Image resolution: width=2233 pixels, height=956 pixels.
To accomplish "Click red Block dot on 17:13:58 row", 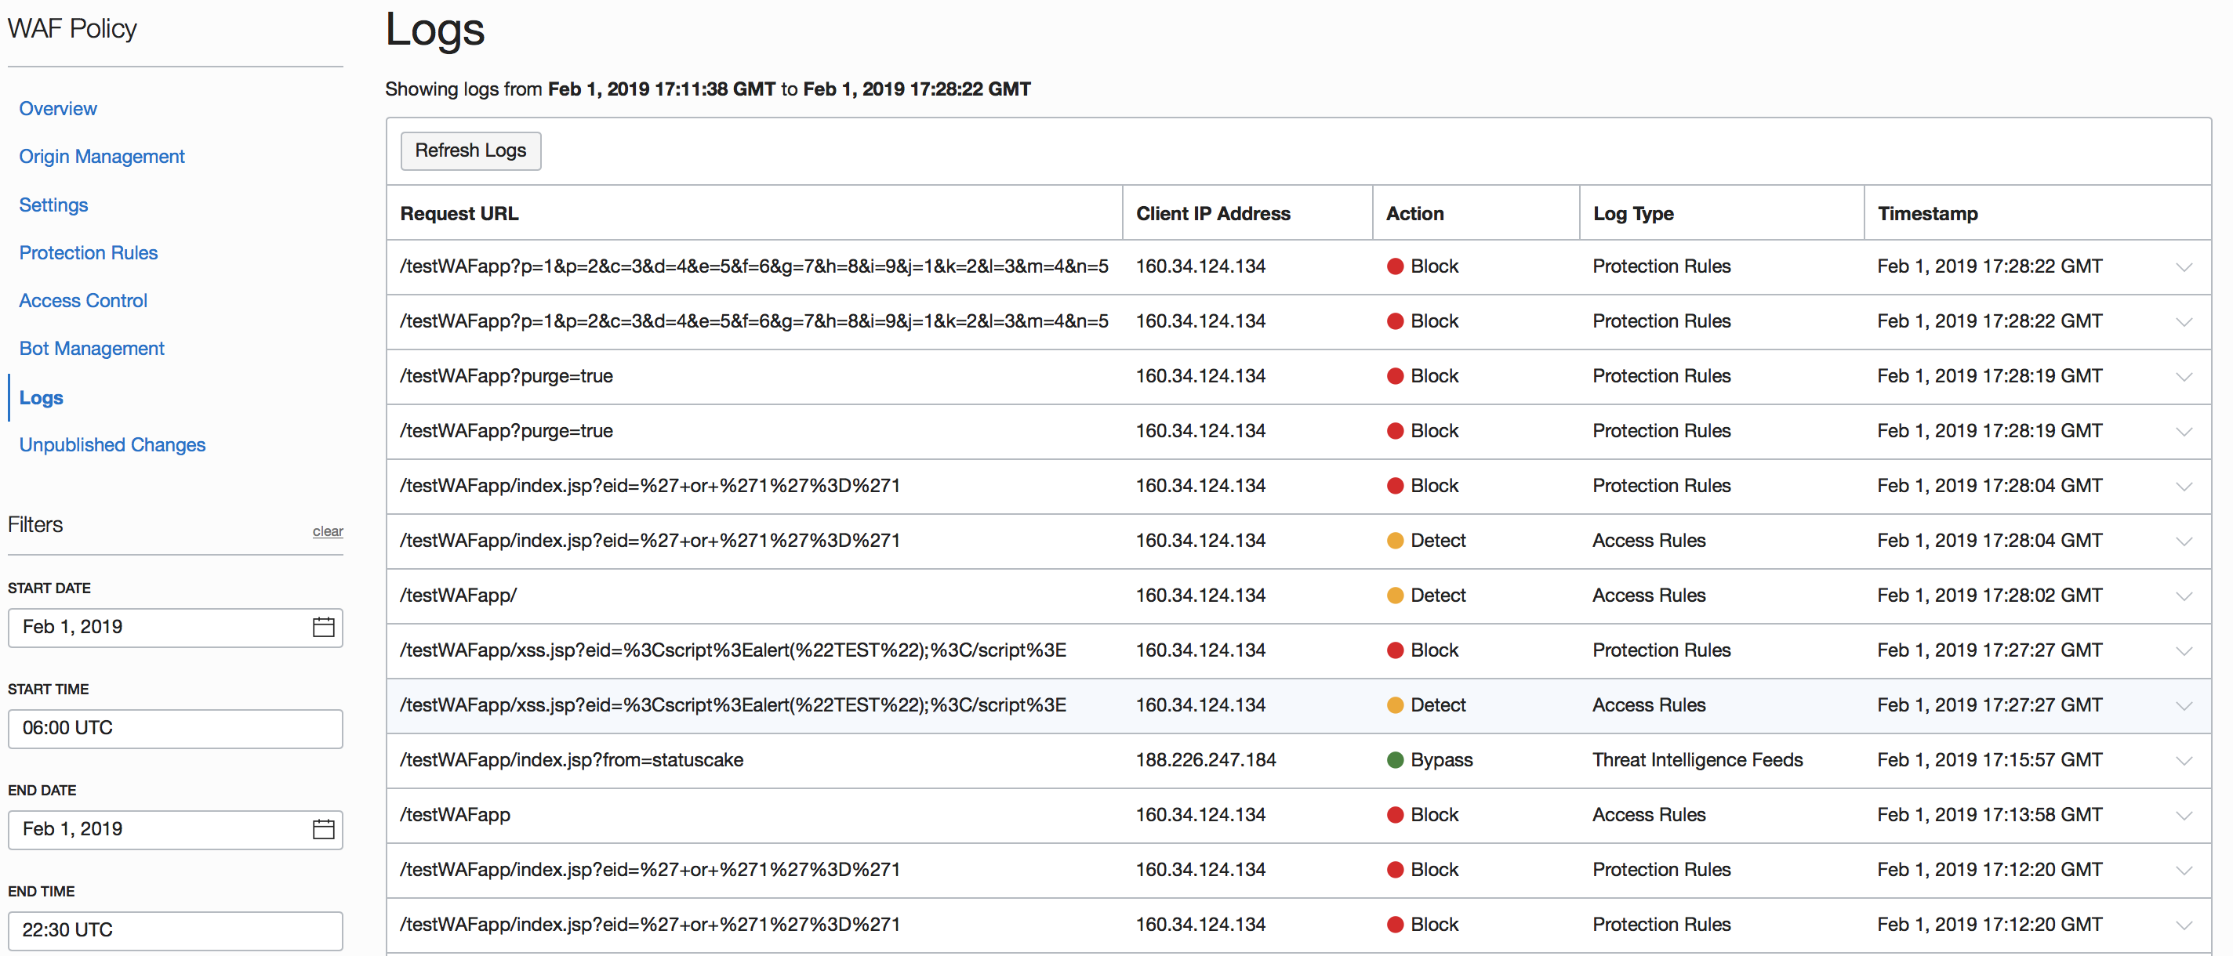I will 1395,815.
